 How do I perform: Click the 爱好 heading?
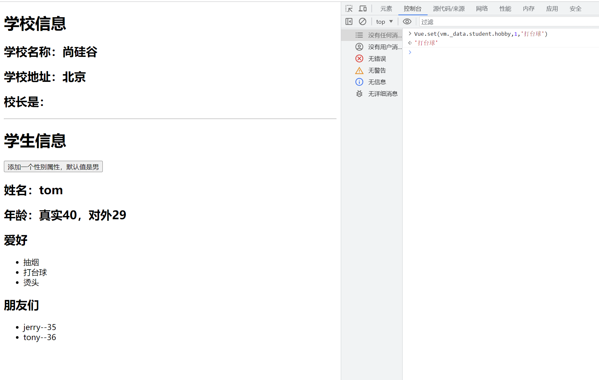tap(16, 240)
